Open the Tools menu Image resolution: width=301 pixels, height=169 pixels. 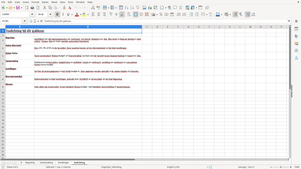70,2
